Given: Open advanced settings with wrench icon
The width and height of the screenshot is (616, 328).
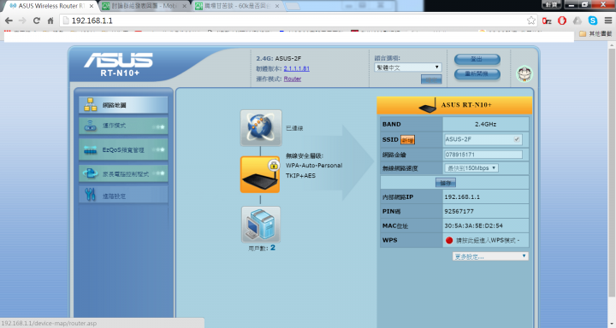Looking at the screenshot, I should (123, 195).
